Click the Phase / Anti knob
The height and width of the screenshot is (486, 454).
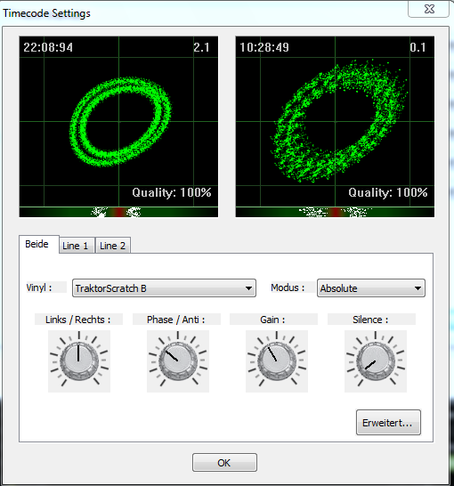[178, 361]
